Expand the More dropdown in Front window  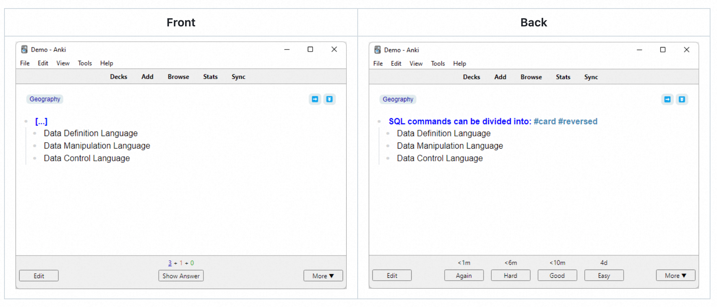pyautogui.click(x=323, y=276)
